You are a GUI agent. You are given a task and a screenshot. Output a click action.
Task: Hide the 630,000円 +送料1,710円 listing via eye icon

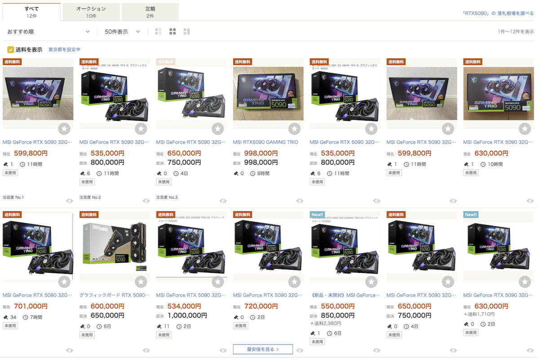click(530, 350)
